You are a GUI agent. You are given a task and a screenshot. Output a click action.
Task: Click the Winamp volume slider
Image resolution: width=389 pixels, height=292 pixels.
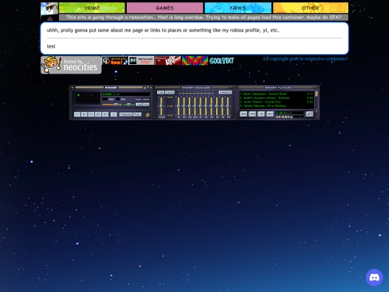[x=112, y=105]
